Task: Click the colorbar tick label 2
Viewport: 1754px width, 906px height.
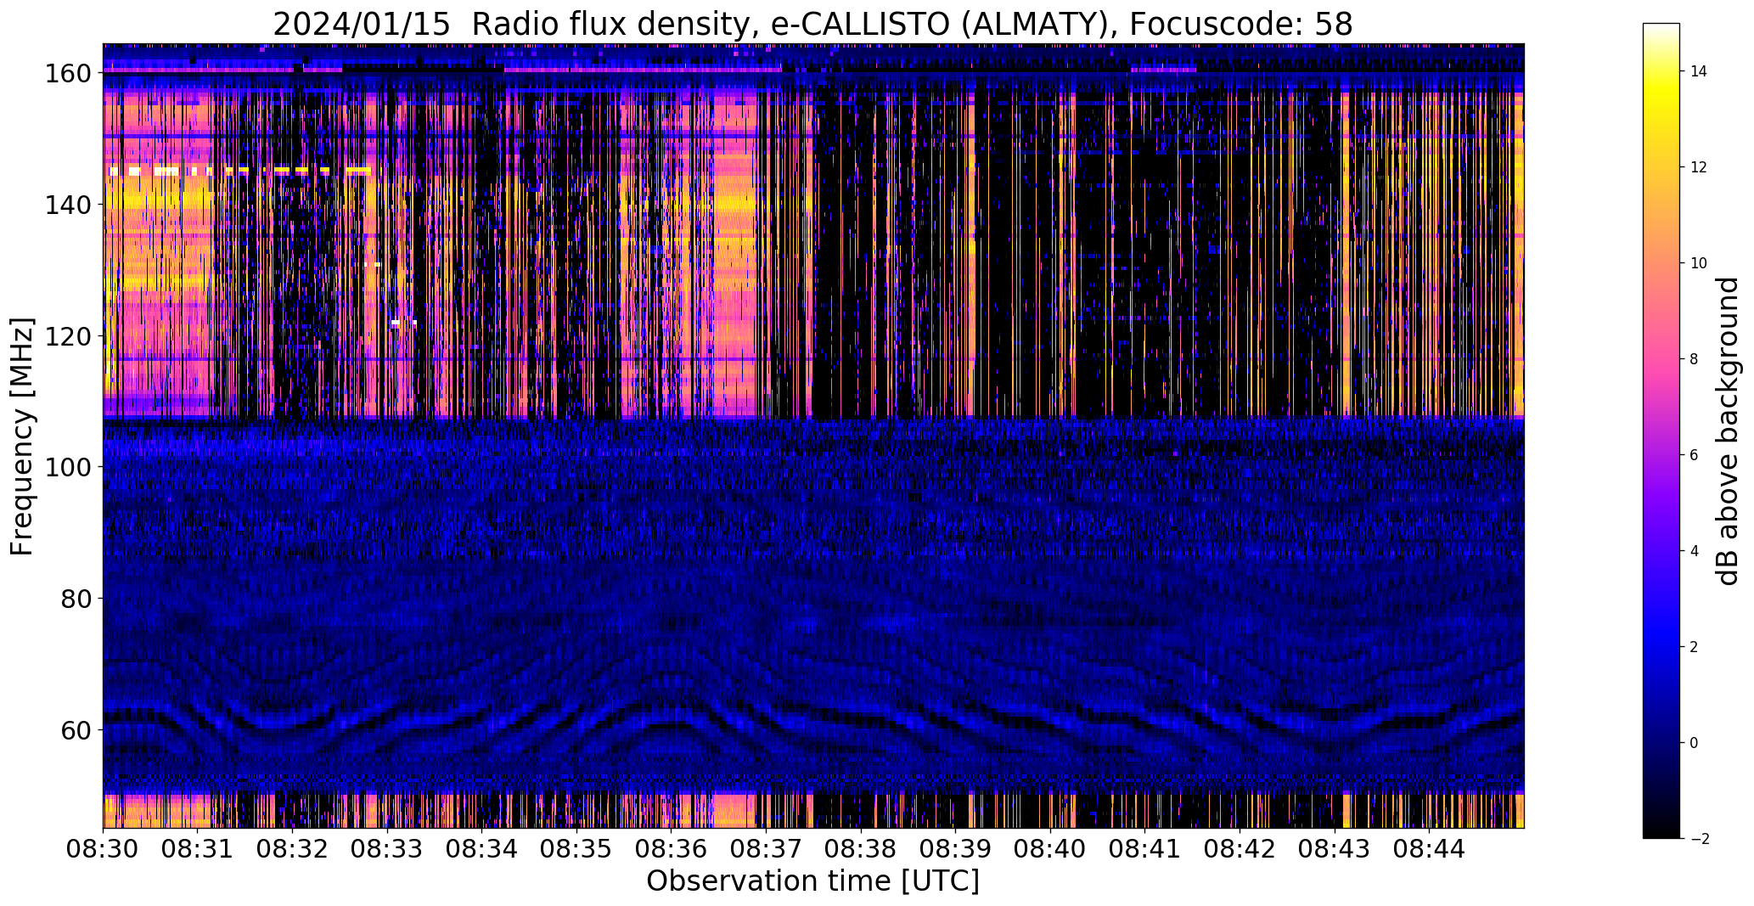Action: [1695, 647]
